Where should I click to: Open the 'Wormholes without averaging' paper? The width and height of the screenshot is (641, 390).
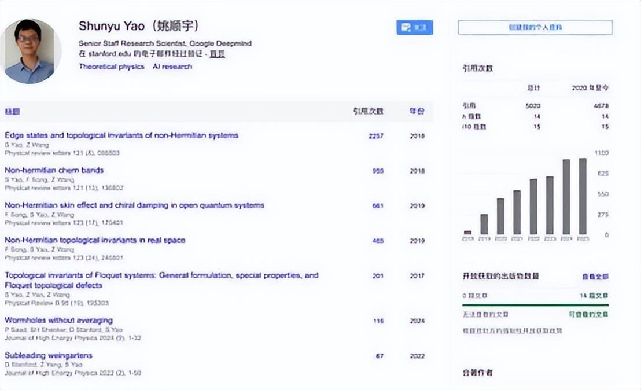click(58, 320)
